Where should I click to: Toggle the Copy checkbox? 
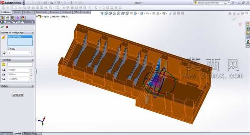(9, 49)
